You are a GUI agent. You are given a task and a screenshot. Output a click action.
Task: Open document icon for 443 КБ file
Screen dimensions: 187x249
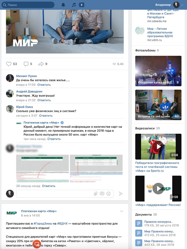coord(139,243)
